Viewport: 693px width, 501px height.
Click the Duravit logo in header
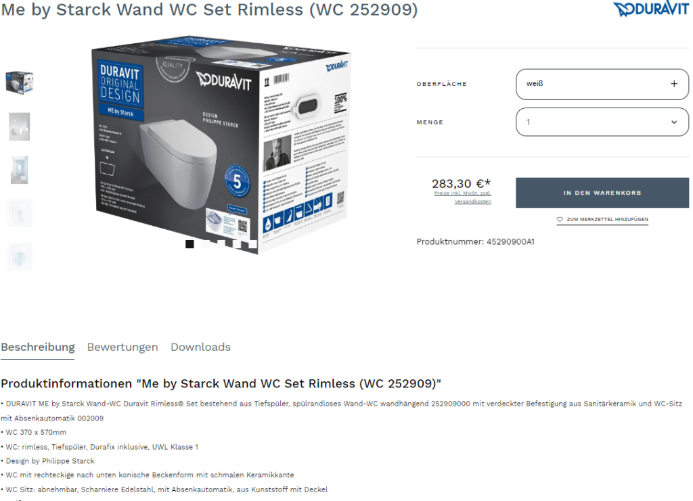651,9
